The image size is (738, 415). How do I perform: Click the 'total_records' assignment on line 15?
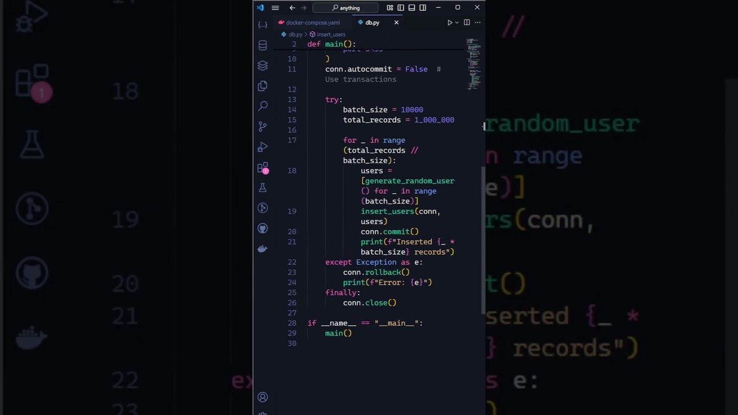[398, 120]
